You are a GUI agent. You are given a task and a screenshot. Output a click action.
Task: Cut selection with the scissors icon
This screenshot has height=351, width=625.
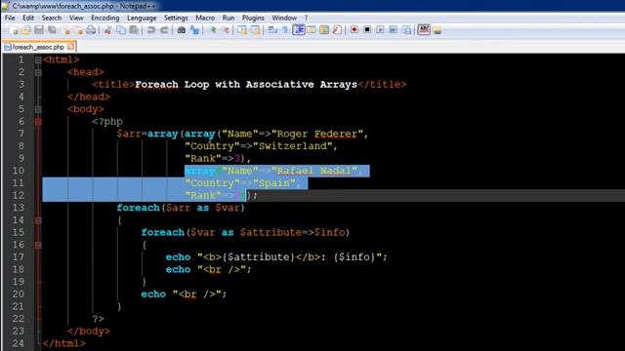pos(107,30)
